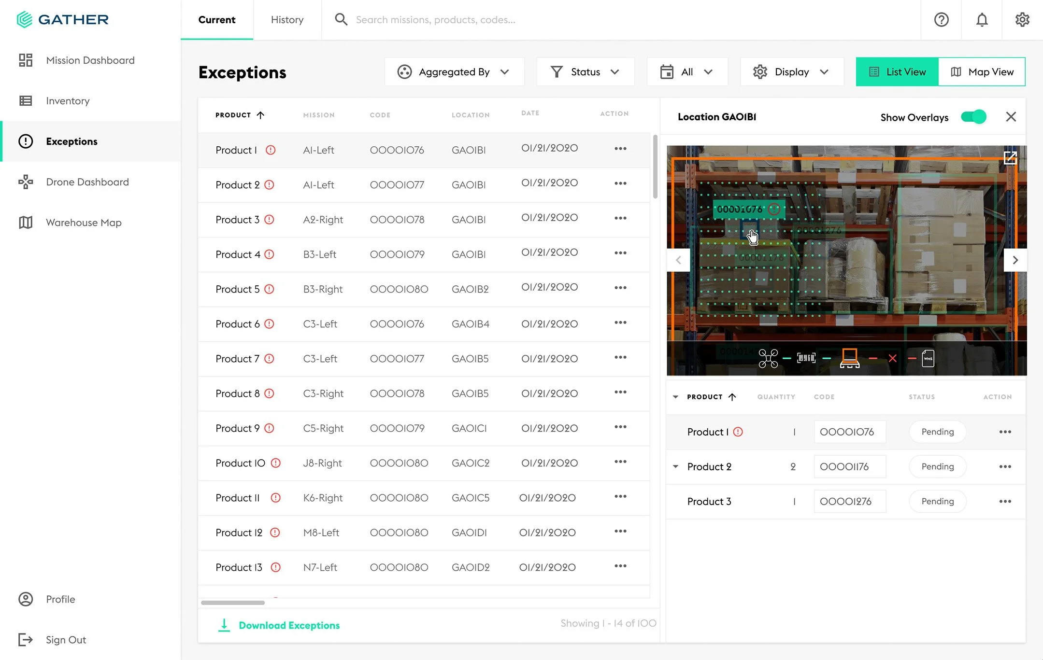Screen dimensions: 1043x660
Task: Open the Status filter dropdown
Action: (x=585, y=72)
